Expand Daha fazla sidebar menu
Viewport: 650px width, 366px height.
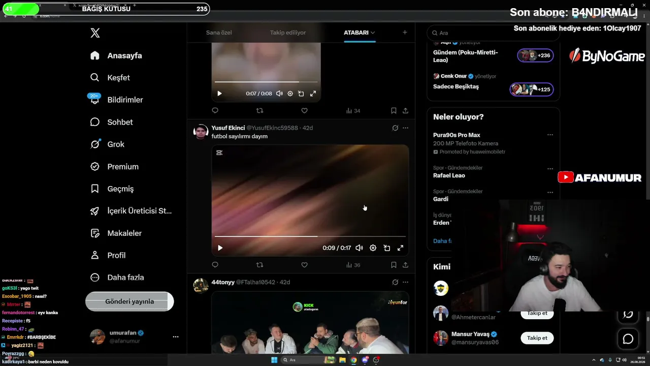pyautogui.click(x=117, y=278)
